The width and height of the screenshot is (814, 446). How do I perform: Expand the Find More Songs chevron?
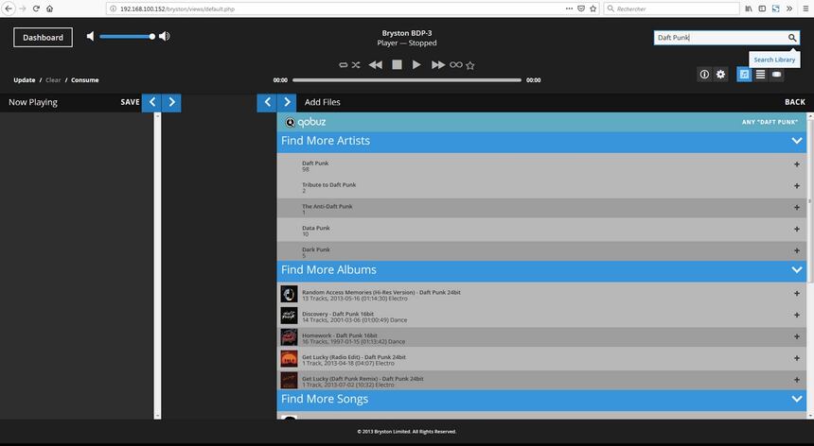[x=796, y=399]
